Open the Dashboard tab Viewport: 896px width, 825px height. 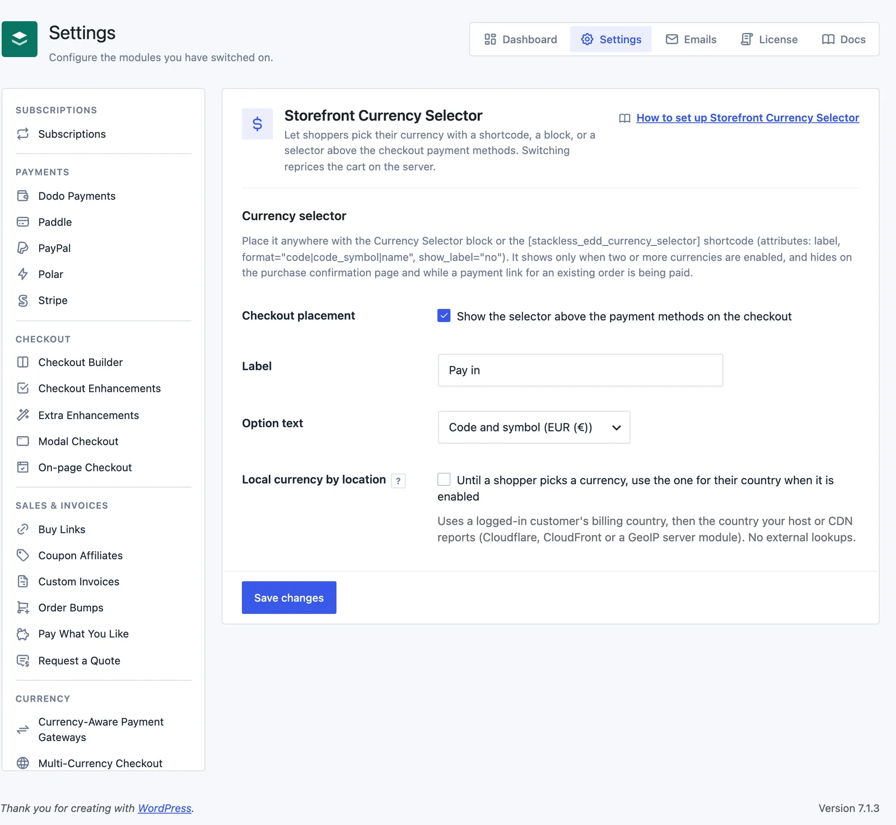pos(521,39)
